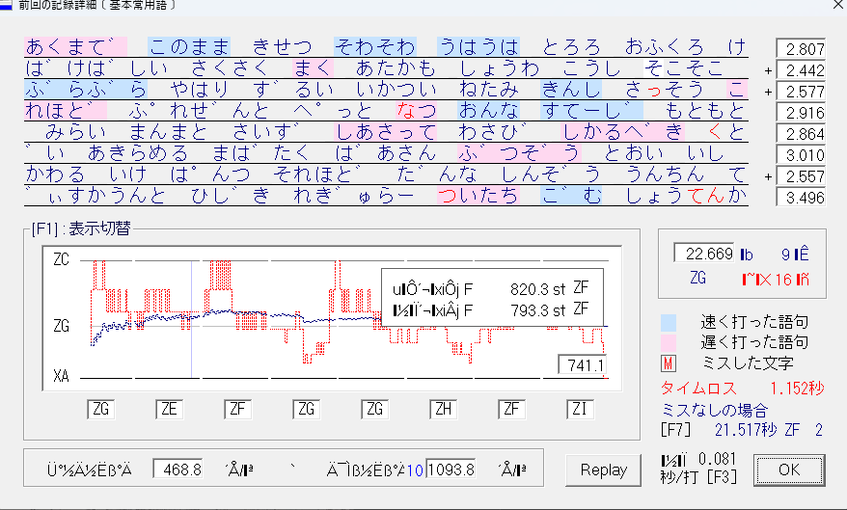Click the word そわそわ
Screen dimensions: 847x510
click(x=375, y=47)
